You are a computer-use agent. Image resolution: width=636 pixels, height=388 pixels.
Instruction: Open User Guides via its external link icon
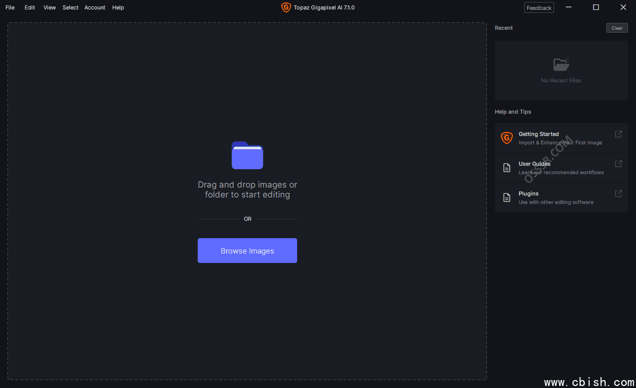click(619, 164)
